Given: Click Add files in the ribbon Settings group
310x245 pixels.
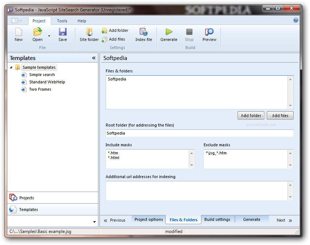Looking at the screenshot, I should (x=113, y=39).
